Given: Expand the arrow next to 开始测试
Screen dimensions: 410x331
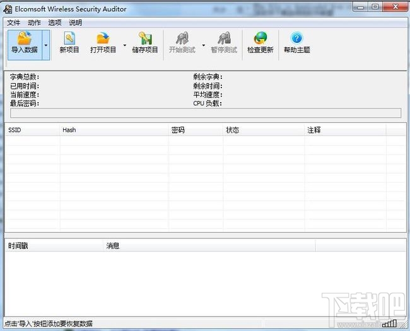Looking at the screenshot, I should pos(204,45).
